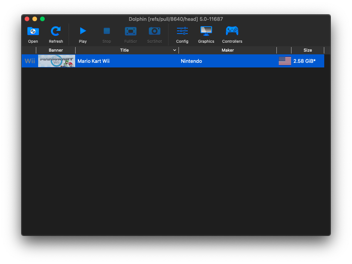Select the 'Mario Kart Wii' title text
352x264 pixels.
point(93,61)
